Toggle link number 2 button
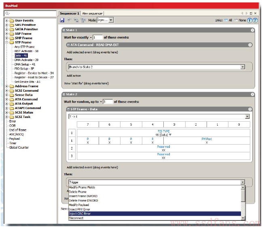This screenshot has height=227, width=262. pyautogui.click(x=255, y=20)
